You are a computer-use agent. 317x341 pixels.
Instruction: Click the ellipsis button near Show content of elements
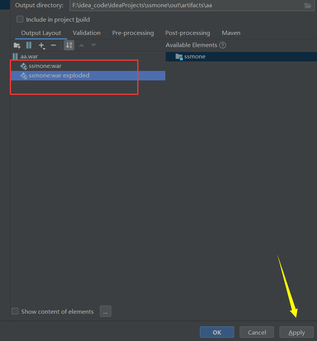[105, 311]
